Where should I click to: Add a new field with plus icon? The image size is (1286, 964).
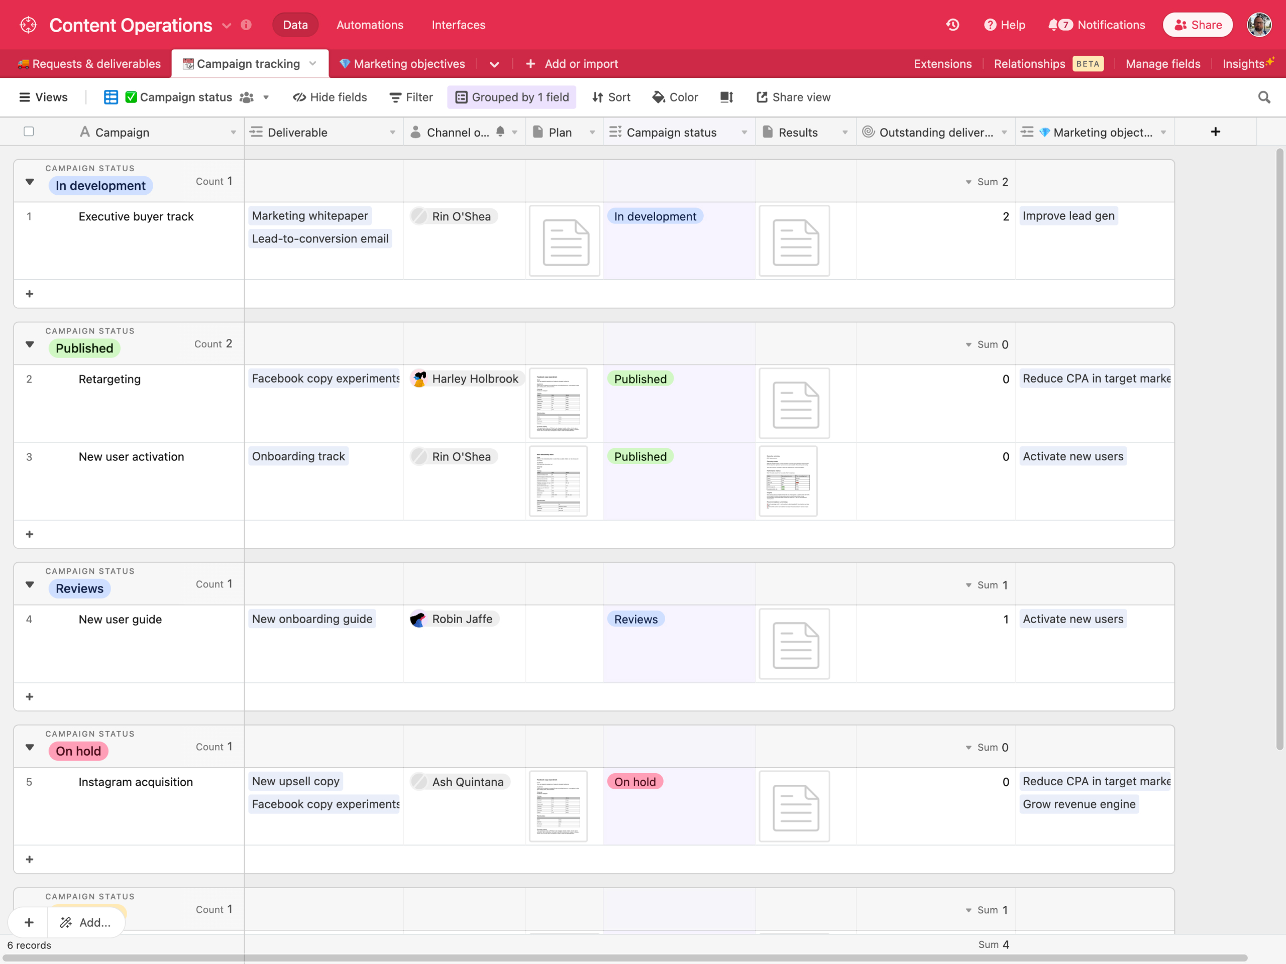pyautogui.click(x=1215, y=132)
